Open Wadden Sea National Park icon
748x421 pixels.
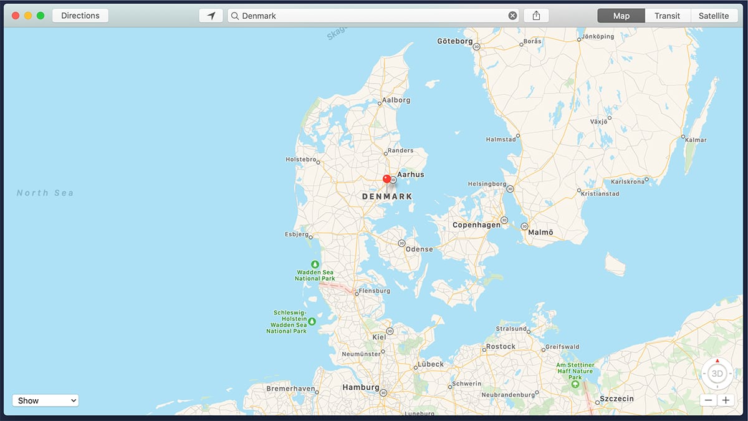point(315,264)
